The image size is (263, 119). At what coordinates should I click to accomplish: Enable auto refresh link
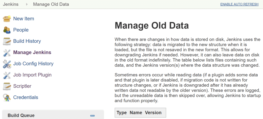click(x=239, y=4)
